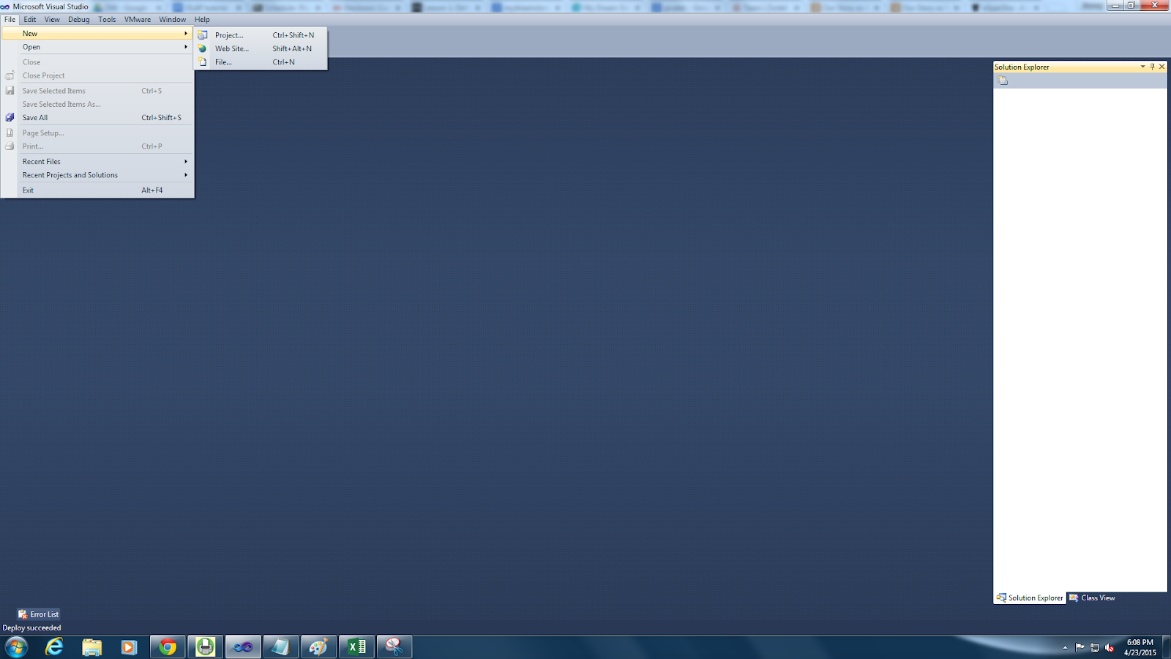Expand the New submenu in File menu
This screenshot has height=659, width=1171.
point(97,34)
